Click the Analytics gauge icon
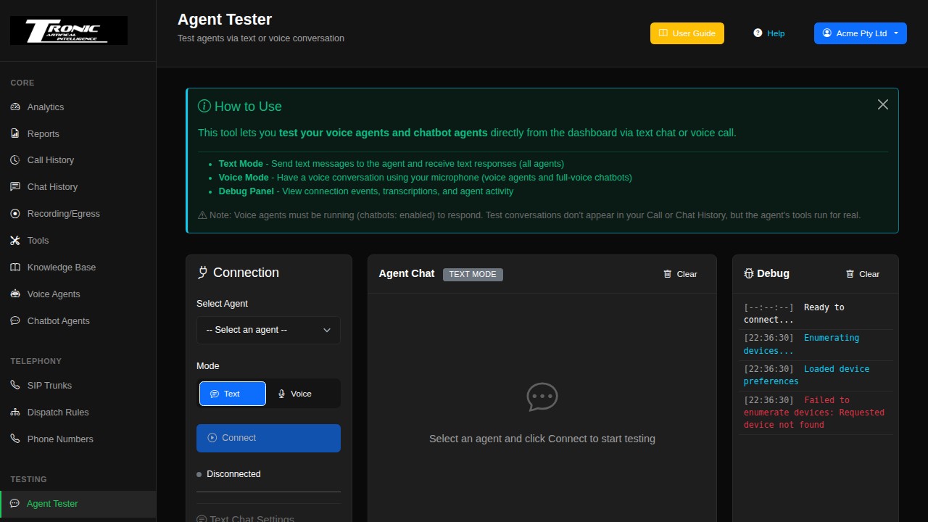928x522 pixels. tap(15, 107)
